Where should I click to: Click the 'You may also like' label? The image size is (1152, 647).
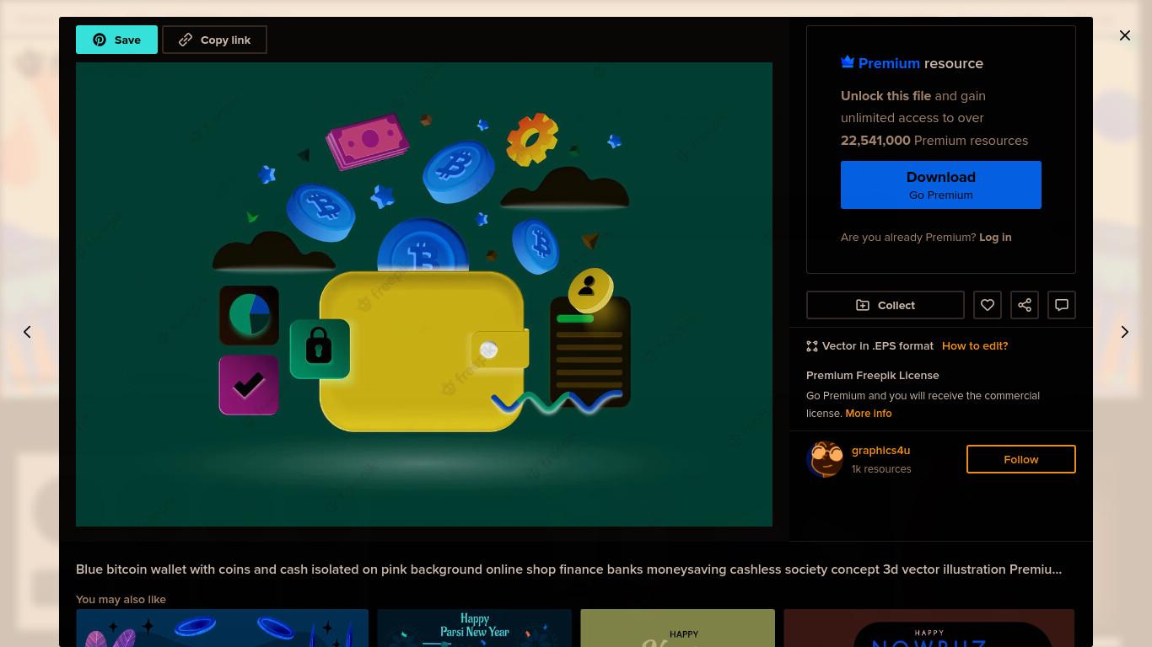[x=121, y=599]
